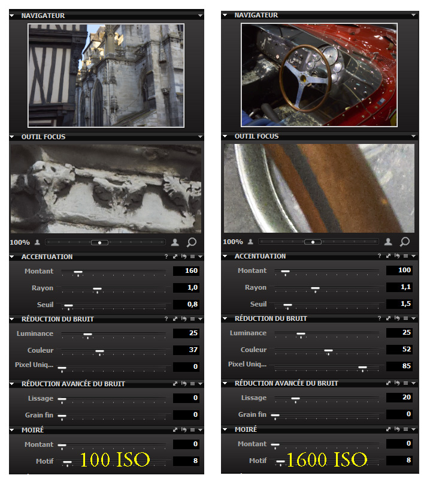Click vintage car thumbnail in Navigateur
430x487 pixels.
pyautogui.click(x=319, y=75)
